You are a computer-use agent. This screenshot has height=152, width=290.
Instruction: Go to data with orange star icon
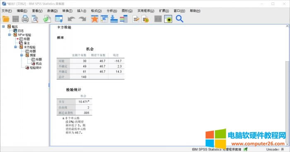pyautogui.click(x=94, y=19)
